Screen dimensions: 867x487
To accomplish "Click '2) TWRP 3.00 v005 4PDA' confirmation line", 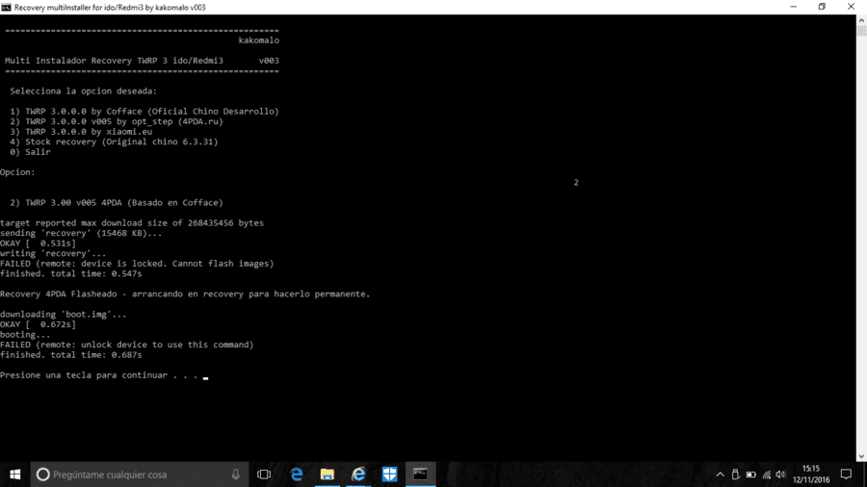I will pos(117,203).
